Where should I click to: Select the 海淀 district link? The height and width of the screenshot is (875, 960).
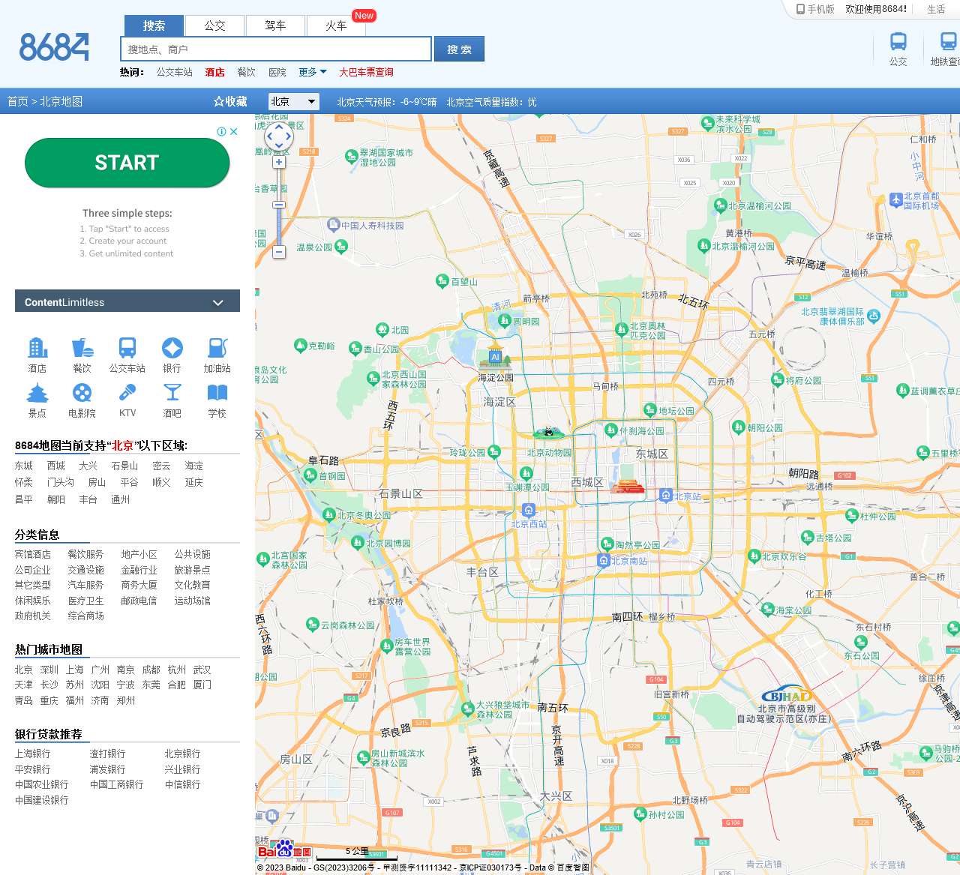point(194,466)
